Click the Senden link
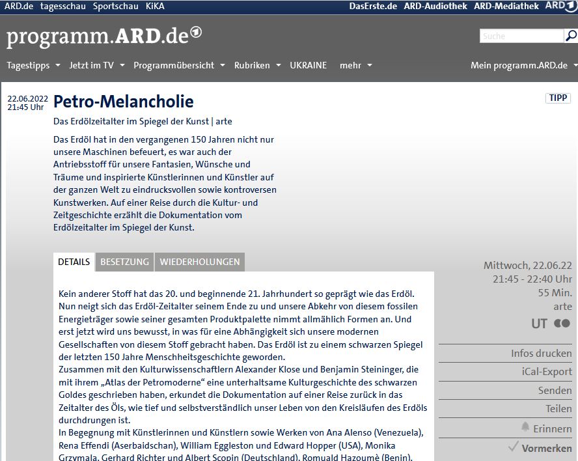The image size is (578, 461). pos(555,390)
